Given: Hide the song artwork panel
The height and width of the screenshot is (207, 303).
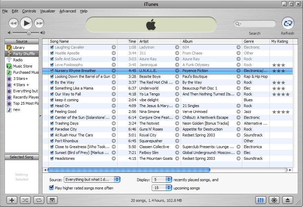Looking at the screenshot, I should [52, 200].
